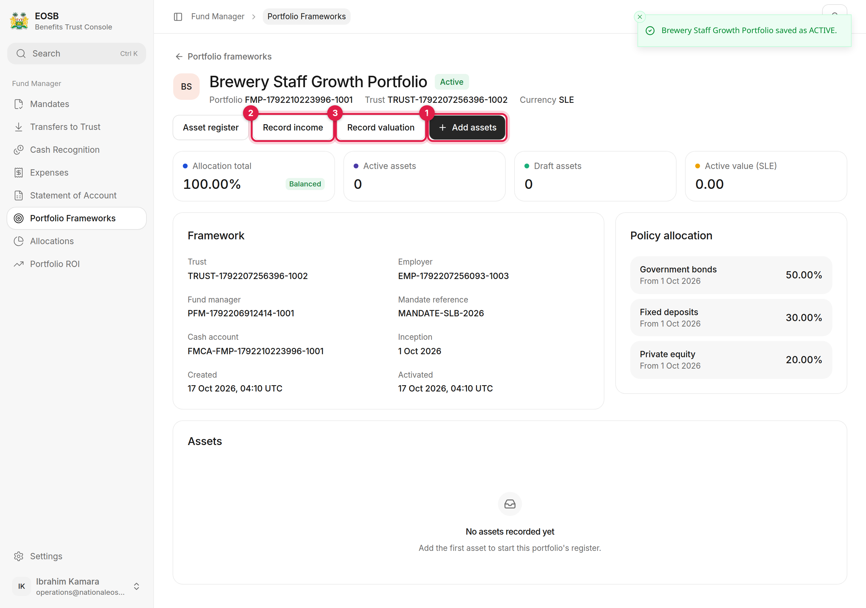
Task: Open Mandates in the sidebar
Action: coord(77,104)
